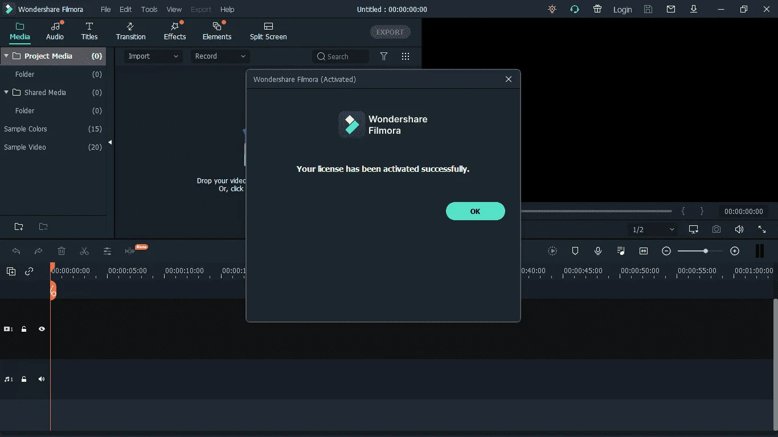The image size is (778, 437).
Task: Click the audio beat detection icon
Action: point(130,251)
